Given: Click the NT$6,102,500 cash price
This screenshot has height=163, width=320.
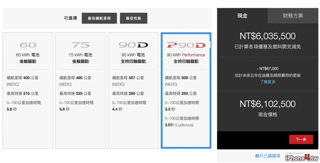Looking at the screenshot, I should pos(267,104).
